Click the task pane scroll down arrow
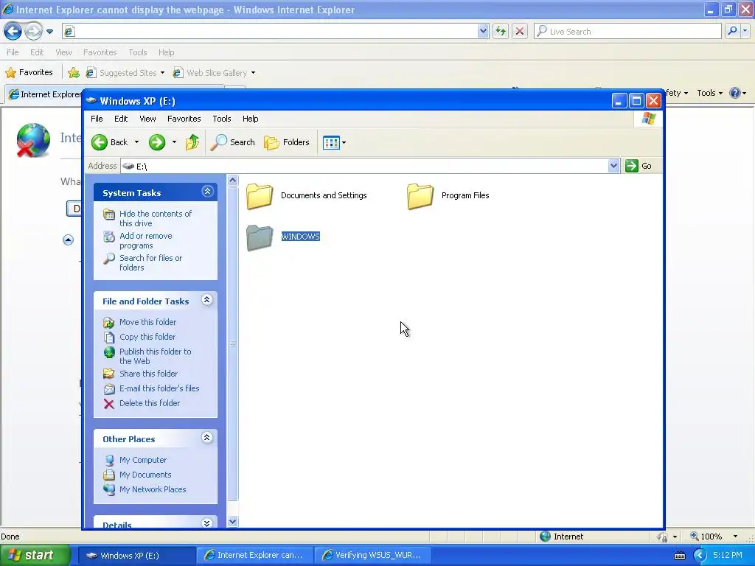The width and height of the screenshot is (755, 566). pos(232,521)
